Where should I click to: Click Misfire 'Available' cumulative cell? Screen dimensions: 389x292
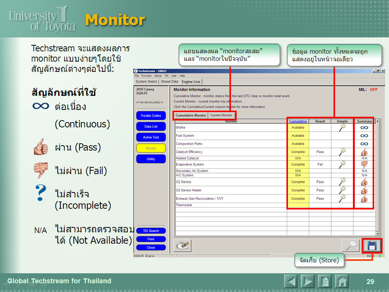(x=298, y=128)
